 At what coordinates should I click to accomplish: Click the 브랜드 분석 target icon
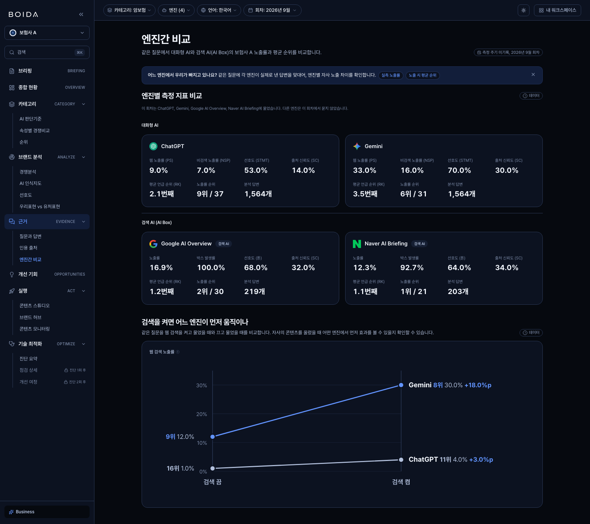click(x=12, y=157)
